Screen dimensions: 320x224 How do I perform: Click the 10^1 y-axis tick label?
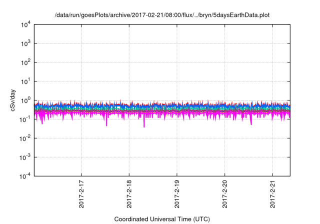26,81
